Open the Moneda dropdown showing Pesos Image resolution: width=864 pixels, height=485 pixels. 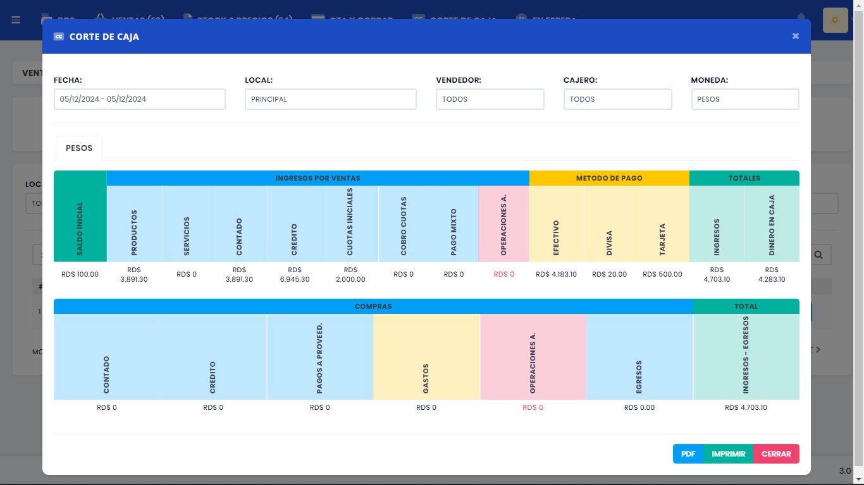click(x=745, y=99)
